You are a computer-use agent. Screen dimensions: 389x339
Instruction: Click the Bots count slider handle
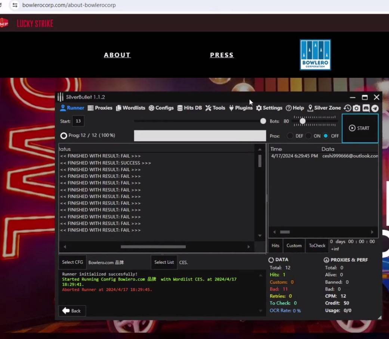tap(303, 121)
